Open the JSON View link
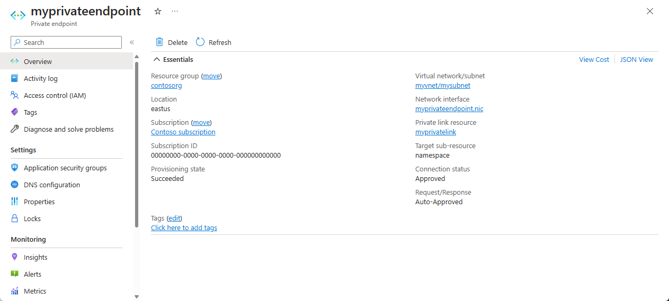The image size is (669, 301). coord(637,59)
